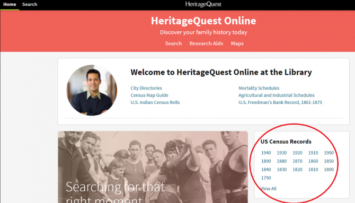Open the Maps link in banner

pyautogui.click(x=237, y=43)
